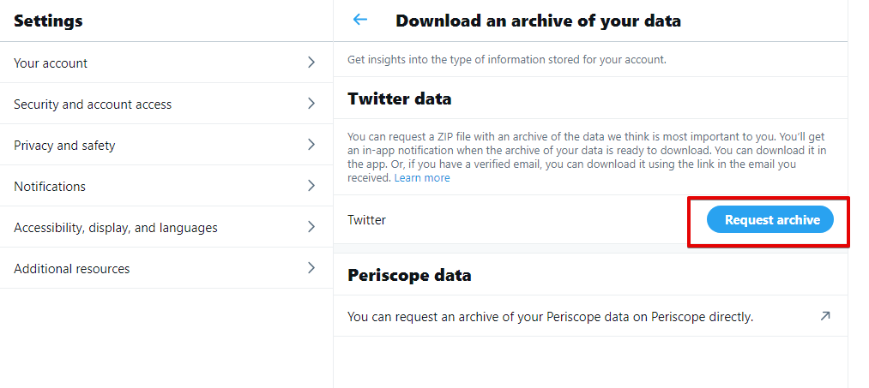Image resolution: width=869 pixels, height=388 pixels.
Task: Go to the Notifications settings label
Action: (x=50, y=187)
